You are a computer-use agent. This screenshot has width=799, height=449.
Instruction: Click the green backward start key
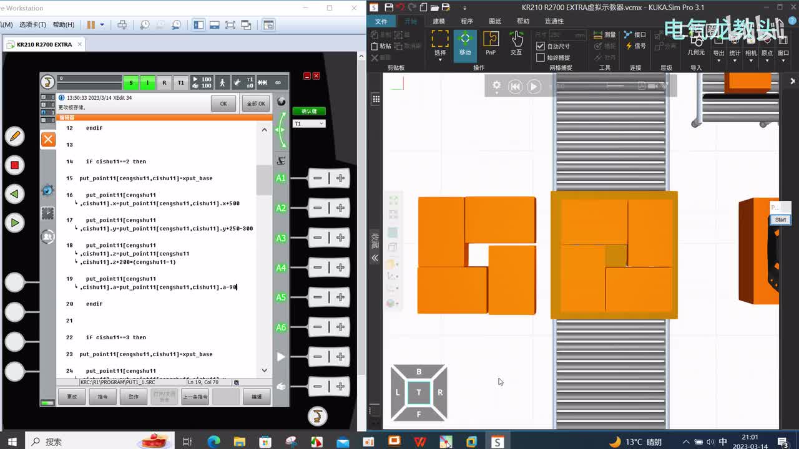(14, 194)
